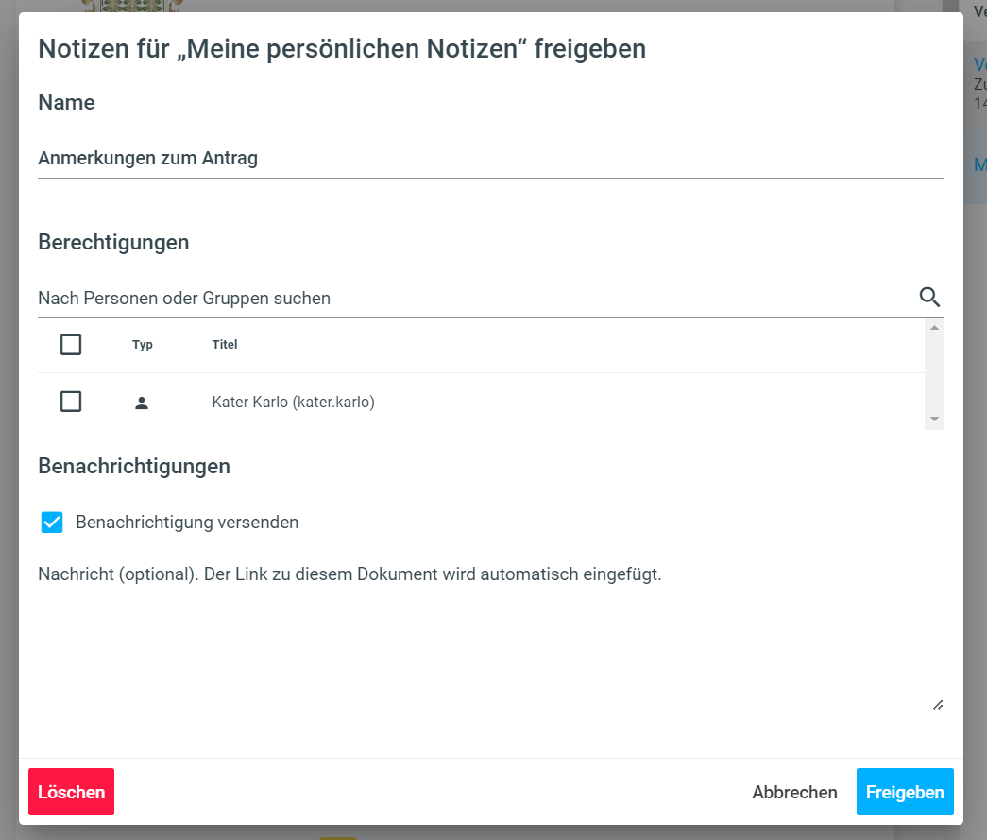Focus the Name field containing Anmerkungen zum Antrag
Viewport: 987px width, 840px height.
pos(490,159)
